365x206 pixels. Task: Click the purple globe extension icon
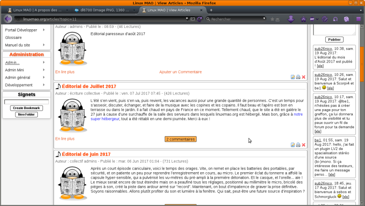[x=346, y=19]
